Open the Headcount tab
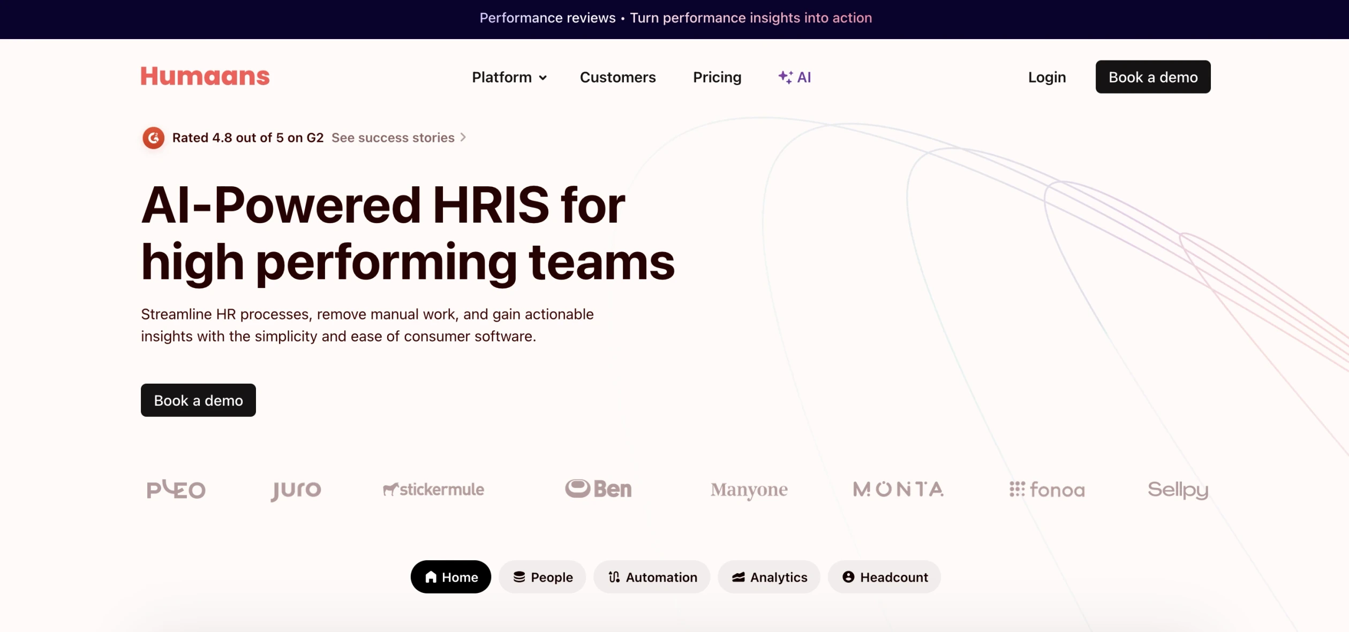This screenshot has height=632, width=1349. (884, 577)
